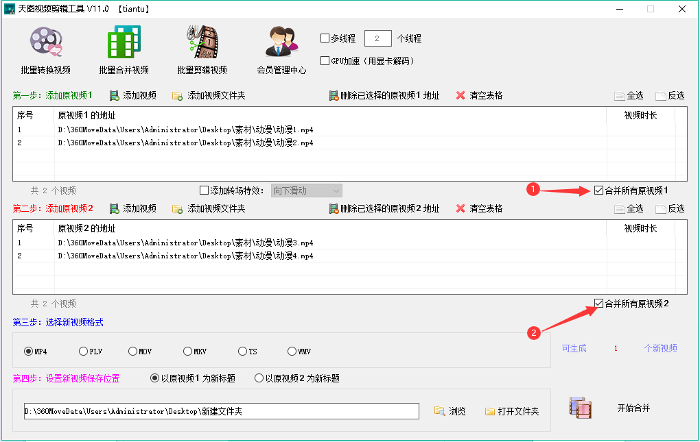
Task: Click 反选 icon for 原视频2 list
Action: [661, 209]
